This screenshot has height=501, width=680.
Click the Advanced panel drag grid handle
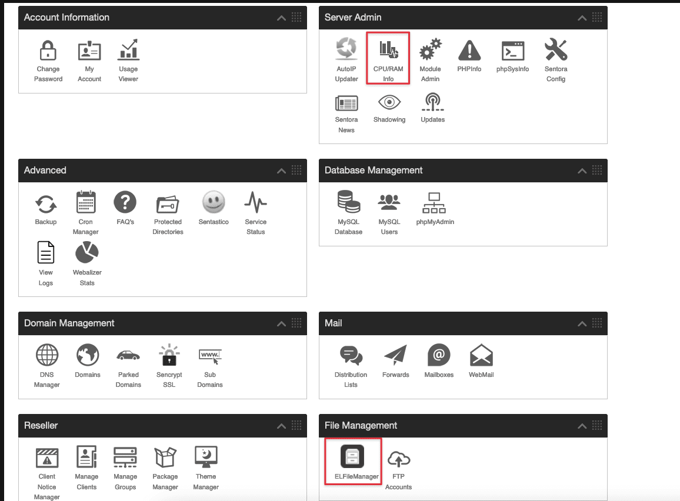click(296, 171)
